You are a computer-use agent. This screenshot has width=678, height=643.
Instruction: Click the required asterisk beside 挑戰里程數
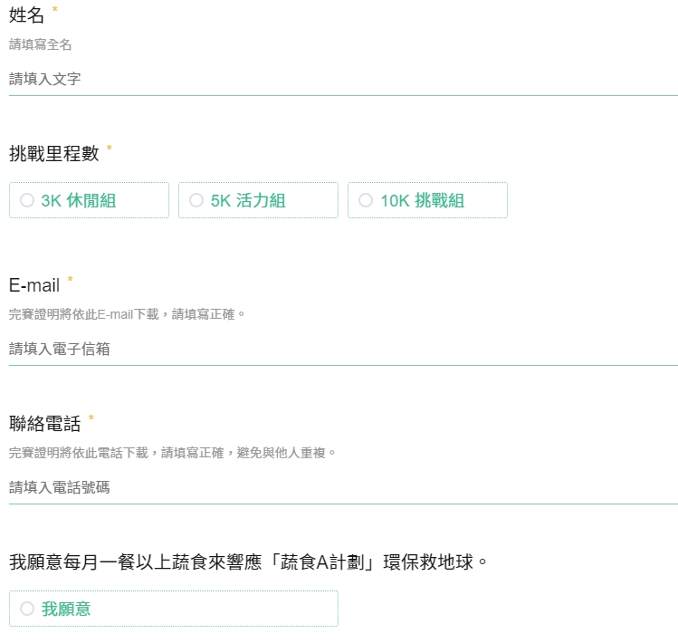point(110,149)
